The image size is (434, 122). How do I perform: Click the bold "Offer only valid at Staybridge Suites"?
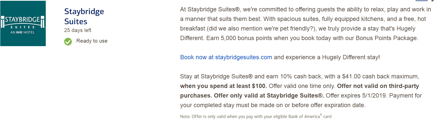click(x=269, y=96)
